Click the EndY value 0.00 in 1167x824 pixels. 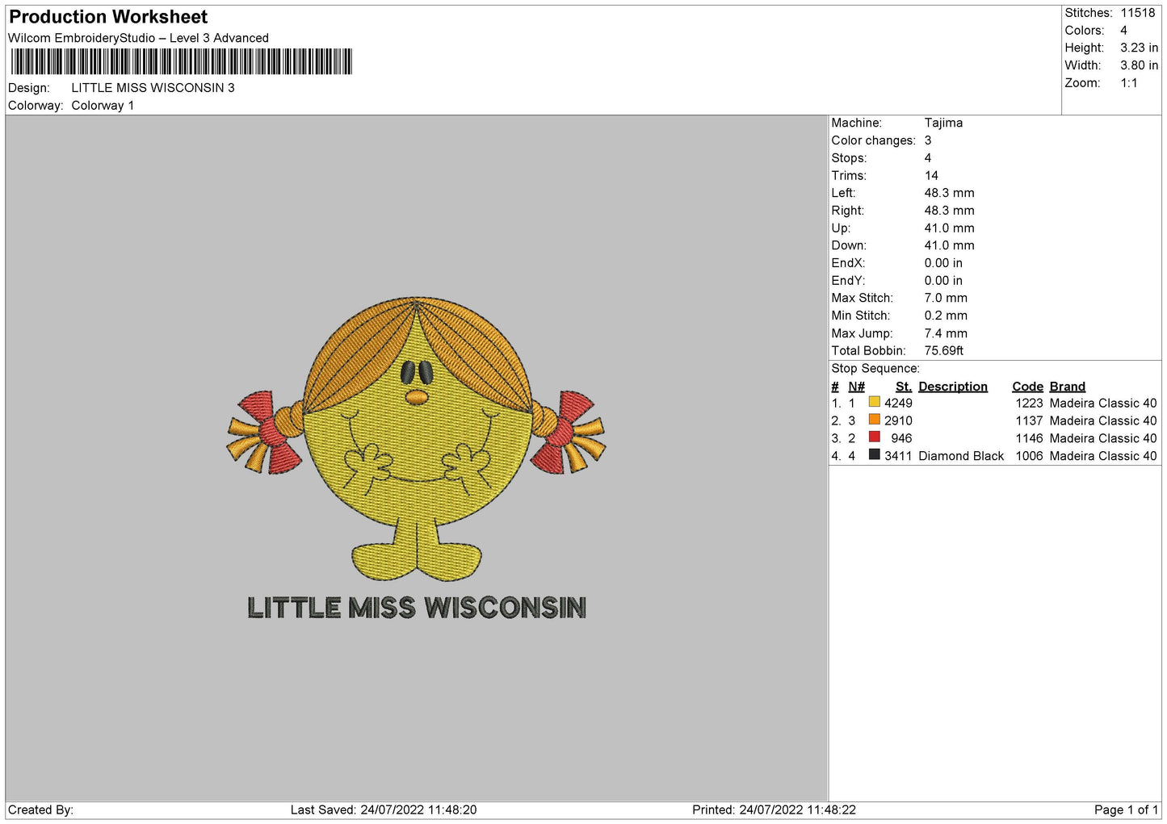[943, 281]
